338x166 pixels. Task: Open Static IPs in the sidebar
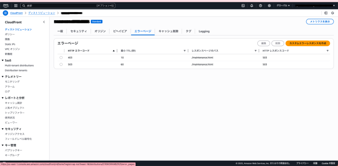pos(10,44)
